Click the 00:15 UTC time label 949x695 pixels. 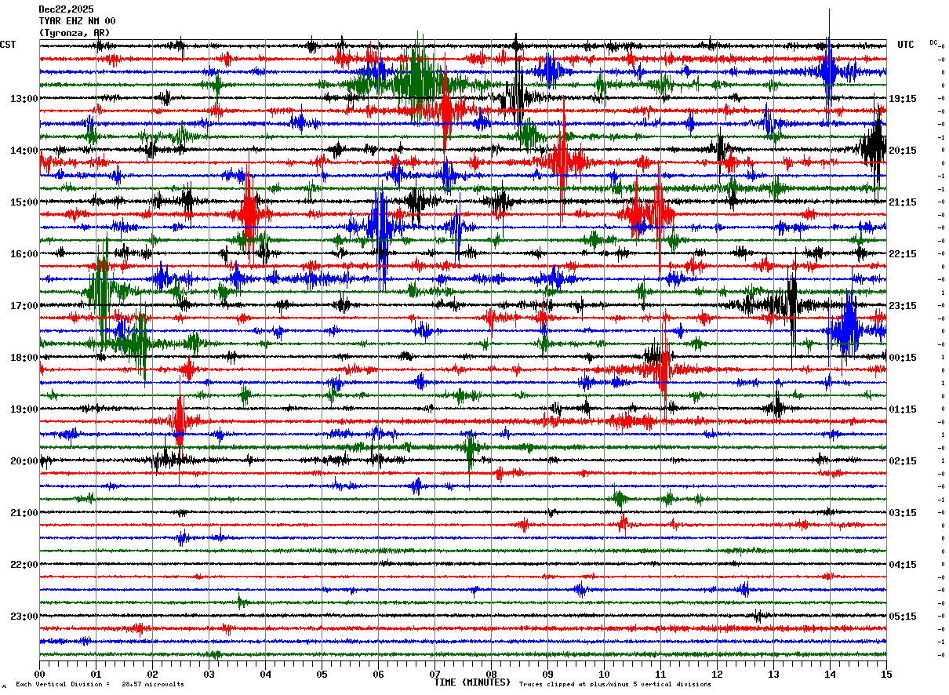coord(903,358)
